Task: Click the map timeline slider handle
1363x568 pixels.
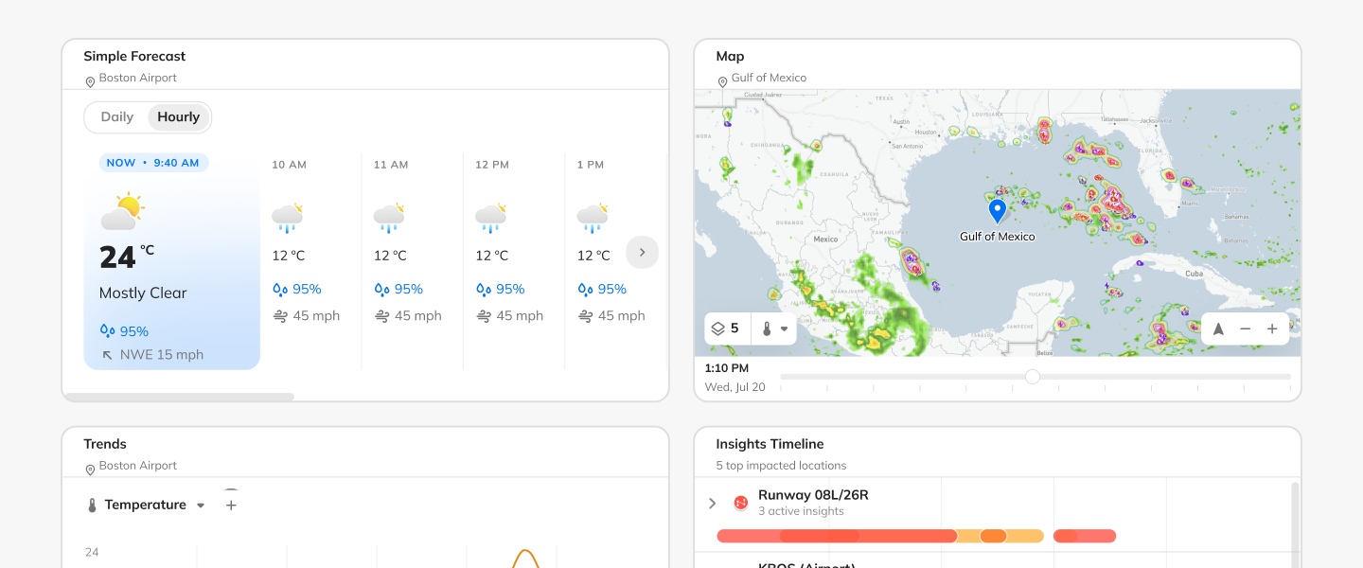Action: (x=1032, y=377)
